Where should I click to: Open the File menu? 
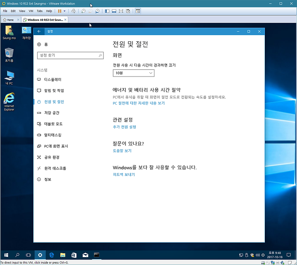pyautogui.click(x=5, y=11)
